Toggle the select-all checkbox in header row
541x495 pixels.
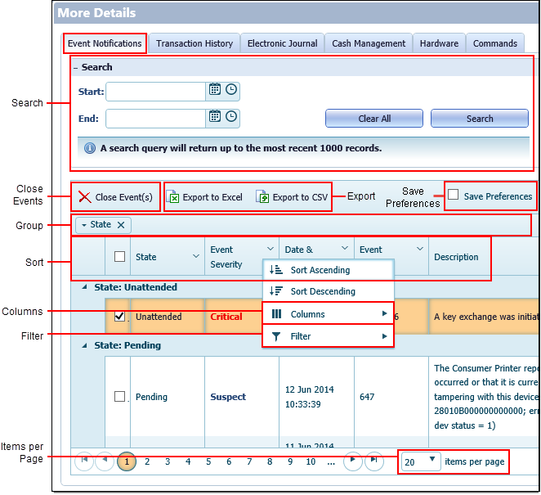(120, 256)
